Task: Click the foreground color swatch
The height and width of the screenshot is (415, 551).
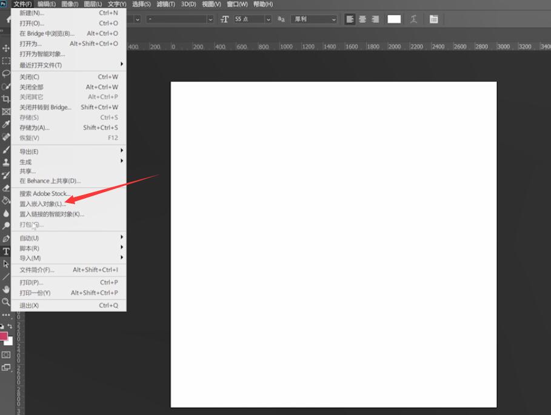Action: tap(4, 336)
